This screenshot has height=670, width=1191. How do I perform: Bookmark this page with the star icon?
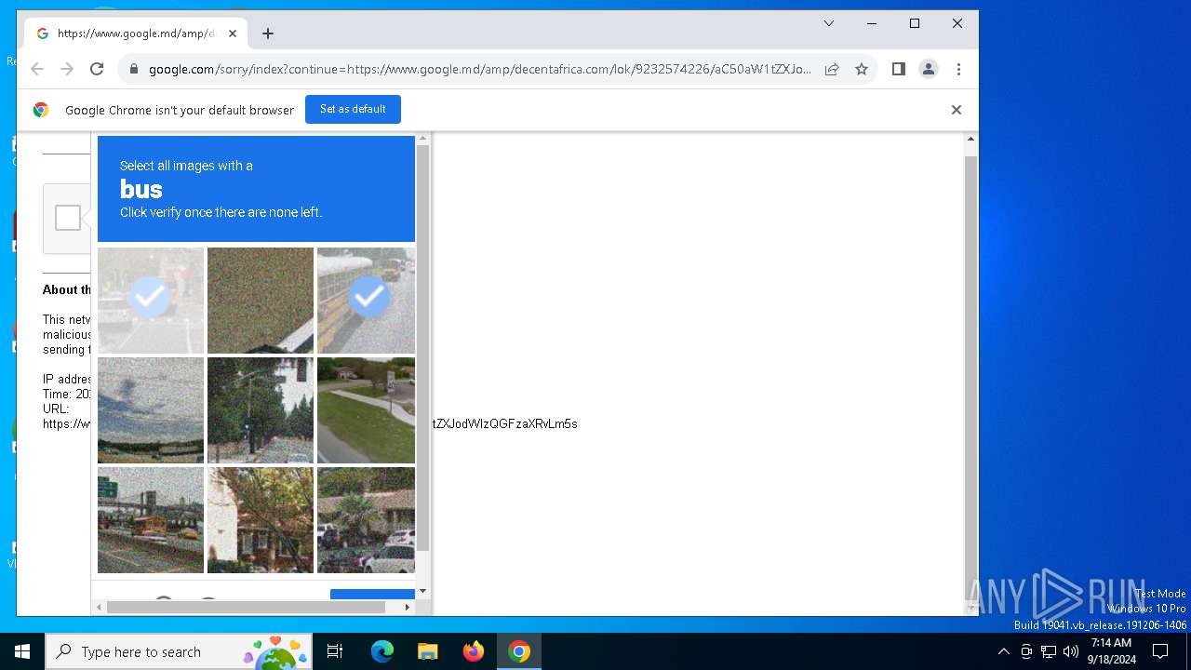pyautogui.click(x=862, y=69)
